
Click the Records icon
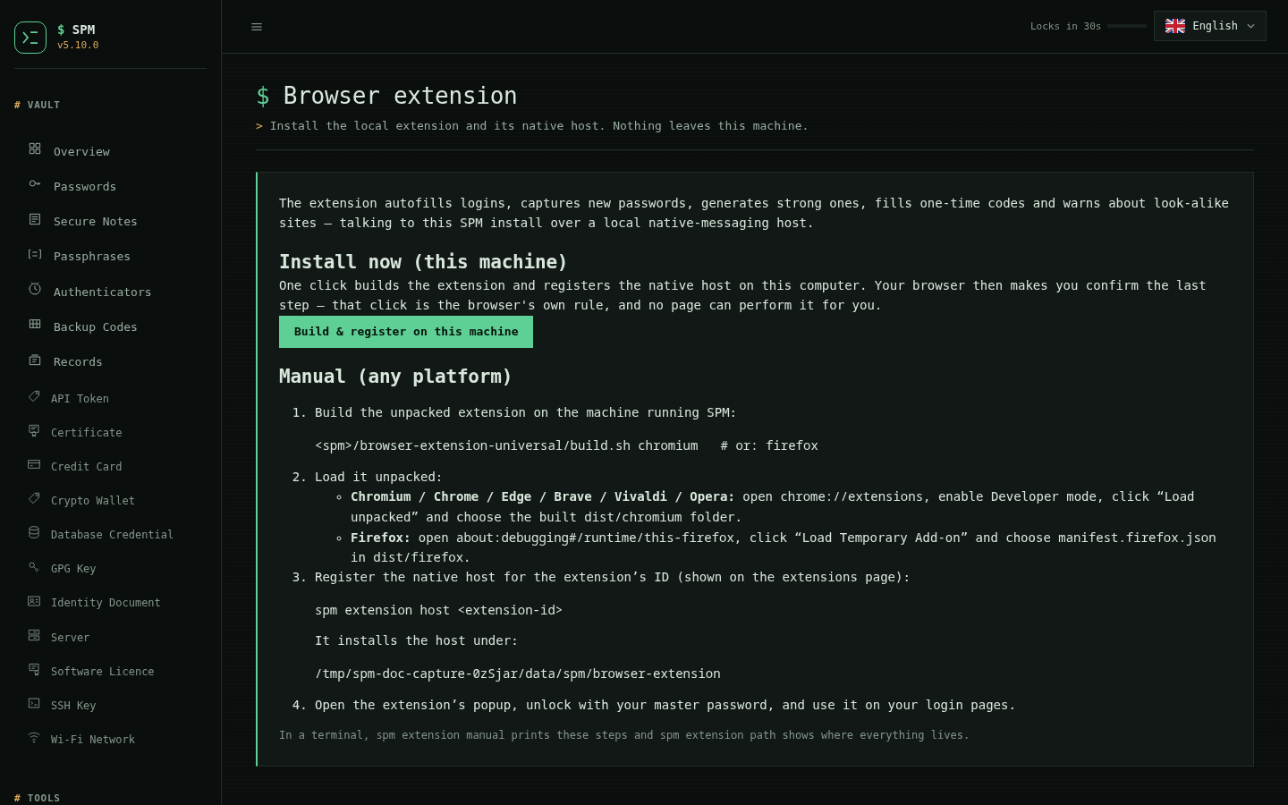[35, 360]
